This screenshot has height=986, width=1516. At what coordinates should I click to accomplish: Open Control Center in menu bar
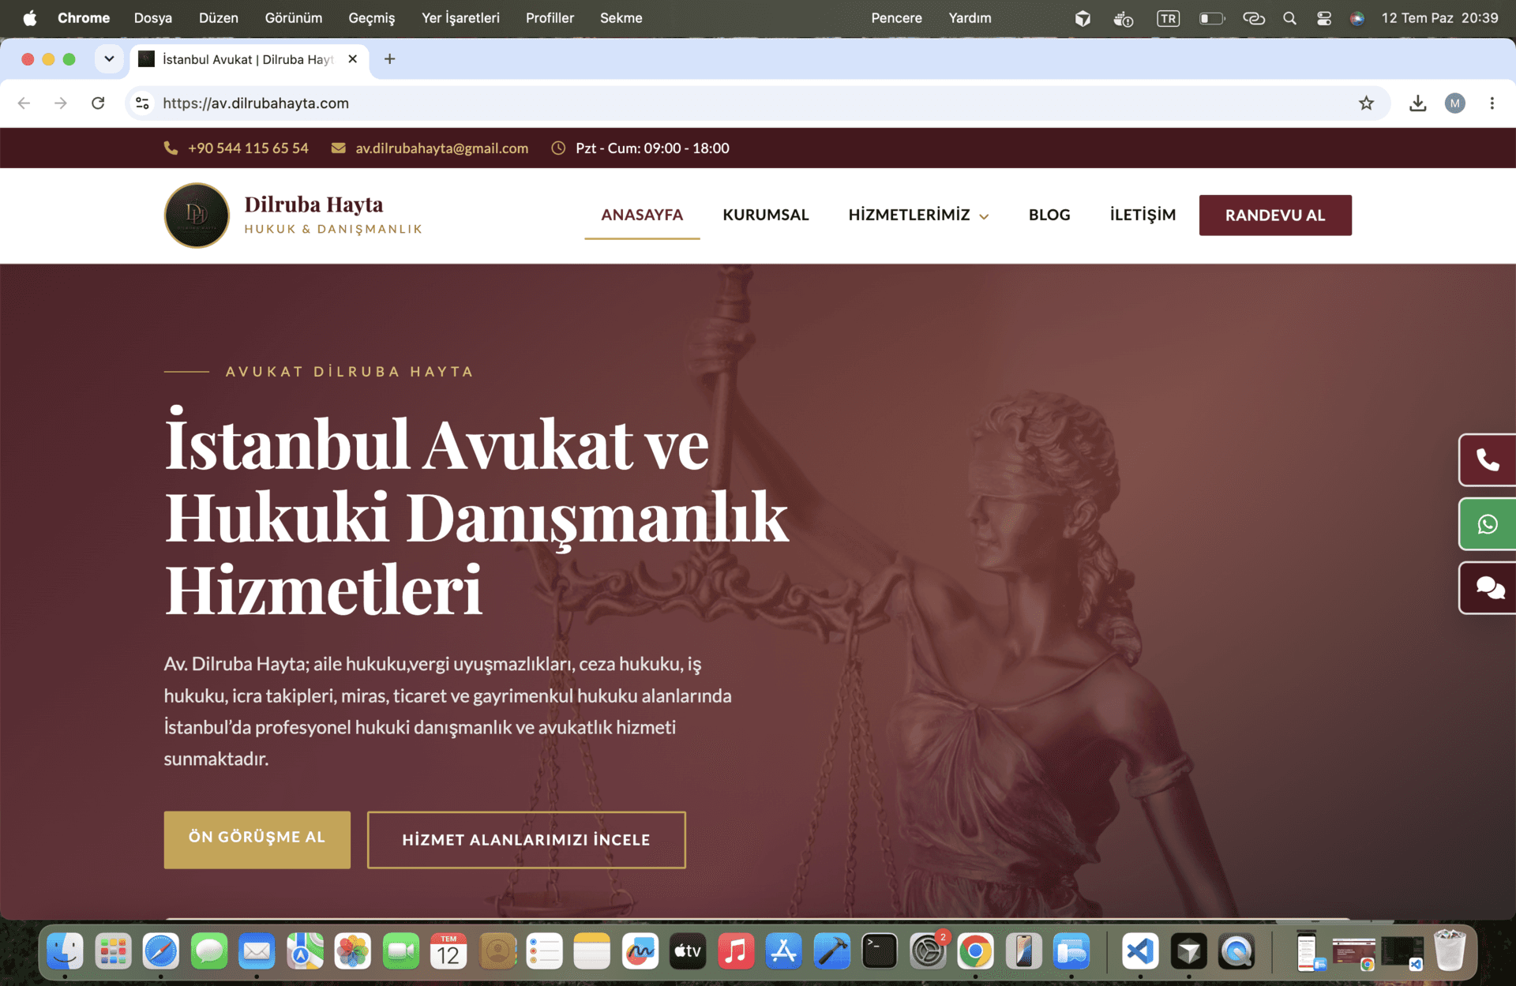1324,18
